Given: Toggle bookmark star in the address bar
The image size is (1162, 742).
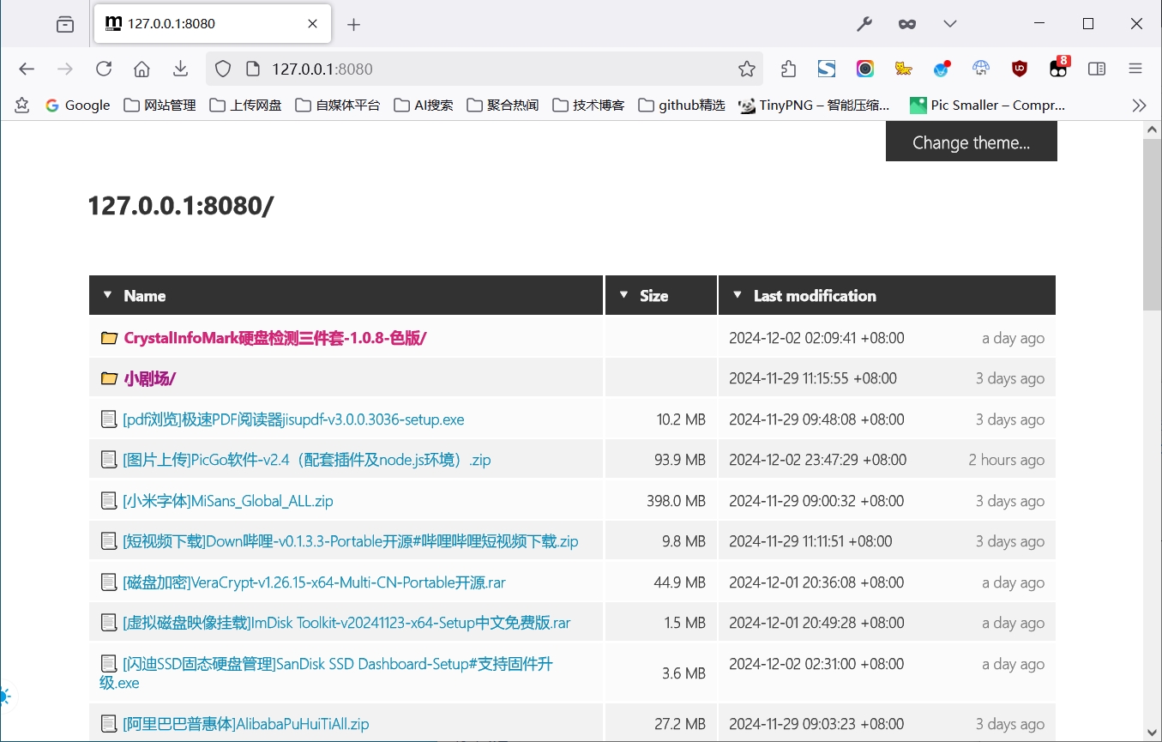Looking at the screenshot, I should [747, 69].
